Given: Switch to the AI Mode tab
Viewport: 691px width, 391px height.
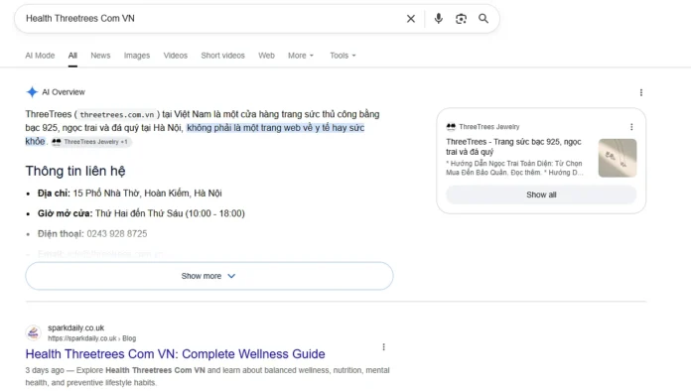Looking at the screenshot, I should (x=40, y=56).
